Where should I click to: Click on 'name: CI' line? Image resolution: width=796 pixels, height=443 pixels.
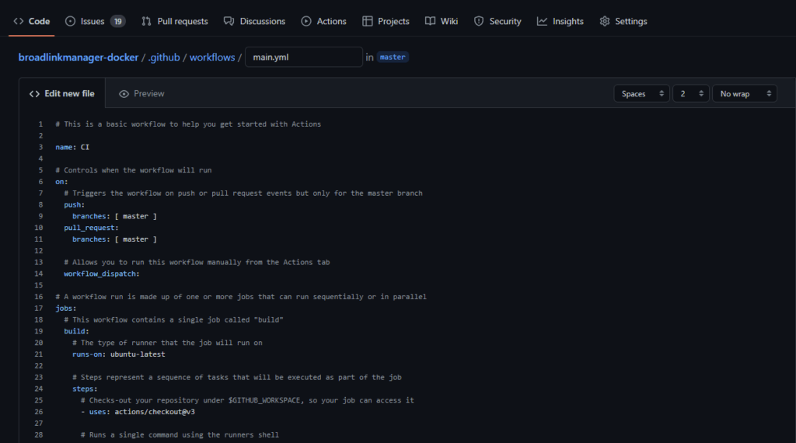[72, 147]
